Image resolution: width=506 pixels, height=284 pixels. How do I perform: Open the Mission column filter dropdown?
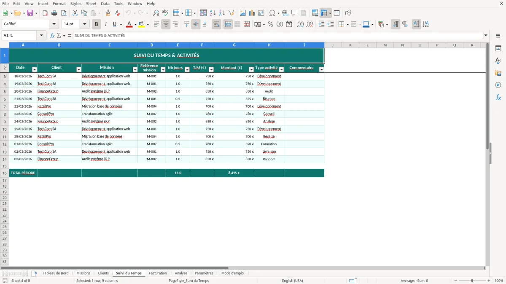coord(135,69)
